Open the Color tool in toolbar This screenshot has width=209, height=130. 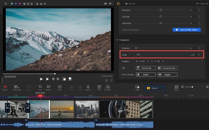60,87
